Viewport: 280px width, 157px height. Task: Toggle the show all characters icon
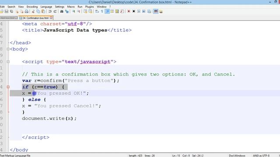[102, 11]
